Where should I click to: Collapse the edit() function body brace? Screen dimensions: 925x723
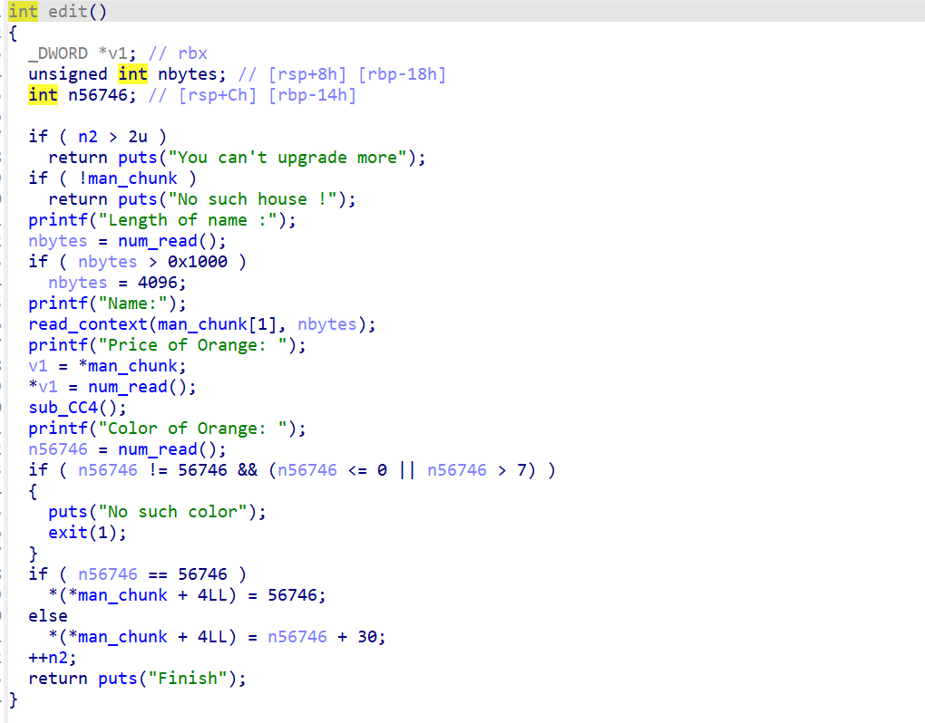(13, 32)
